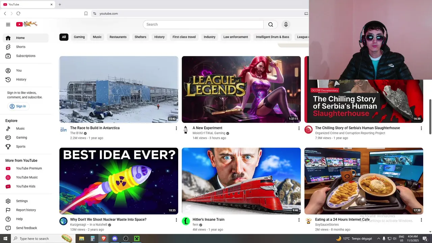The width and height of the screenshot is (432, 243).
Task: Activate voice search microphone
Action: (x=286, y=24)
